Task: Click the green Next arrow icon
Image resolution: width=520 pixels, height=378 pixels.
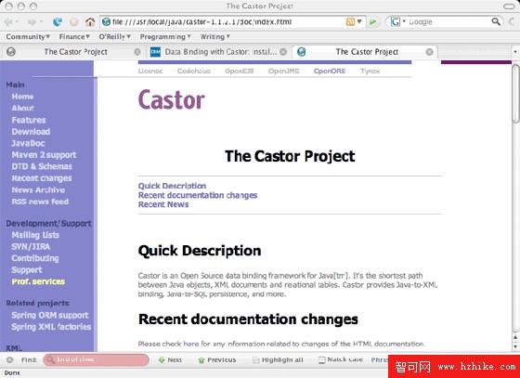Action: coord(162,359)
